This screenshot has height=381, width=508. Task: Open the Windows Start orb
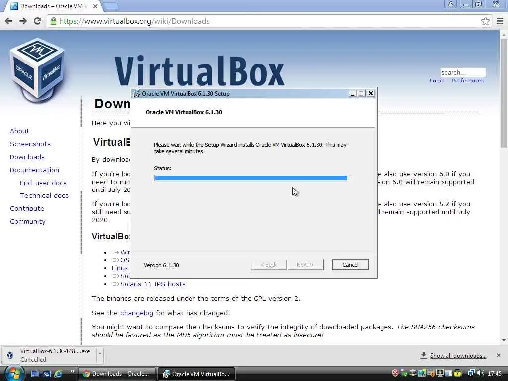coord(13,374)
